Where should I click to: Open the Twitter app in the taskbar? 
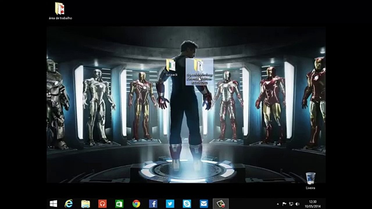[170, 204]
